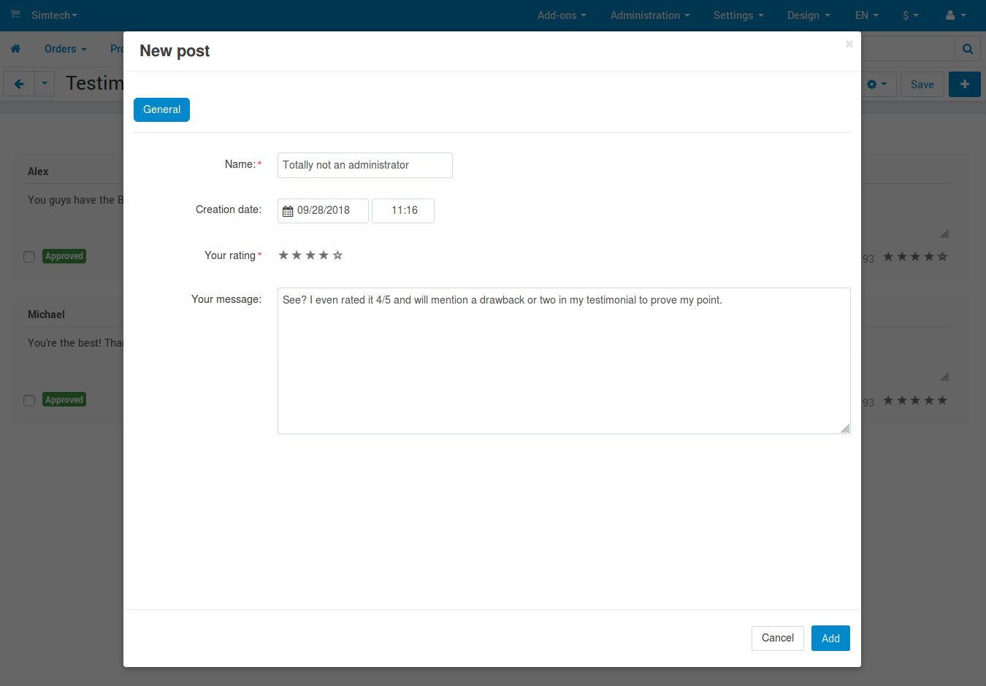Click the time field showing 11:16
Viewport: 986px width, 686px height.
click(403, 211)
